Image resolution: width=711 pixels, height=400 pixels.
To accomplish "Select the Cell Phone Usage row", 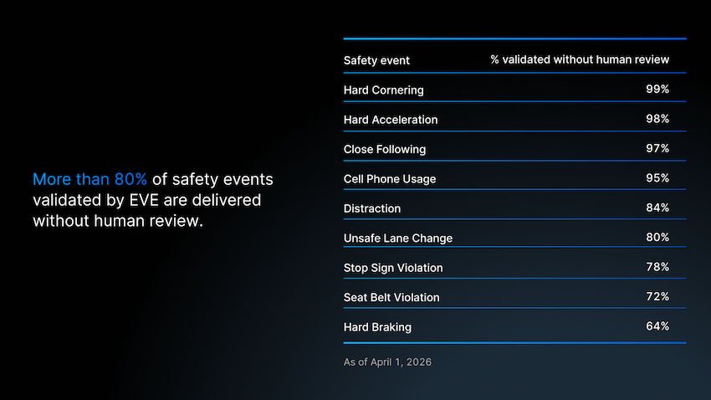I will click(x=389, y=179).
